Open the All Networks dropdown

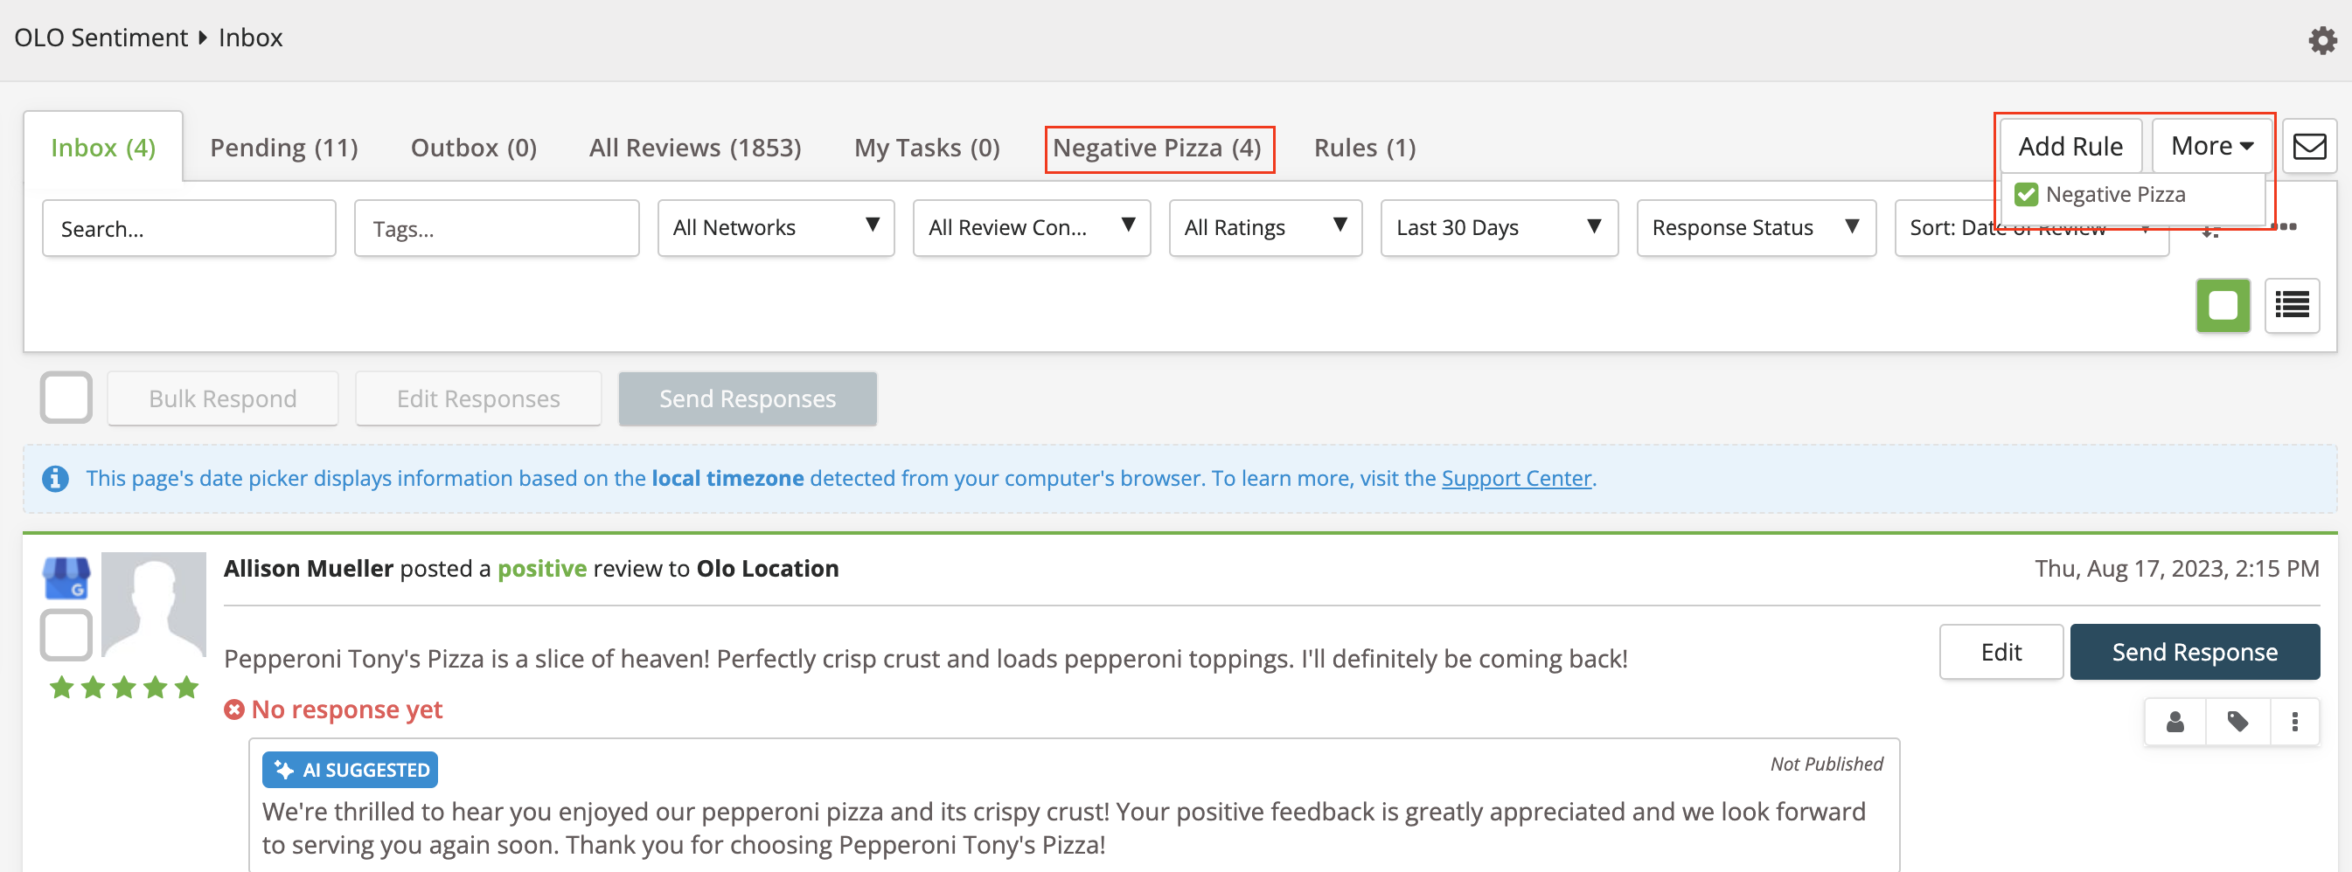[x=776, y=228]
